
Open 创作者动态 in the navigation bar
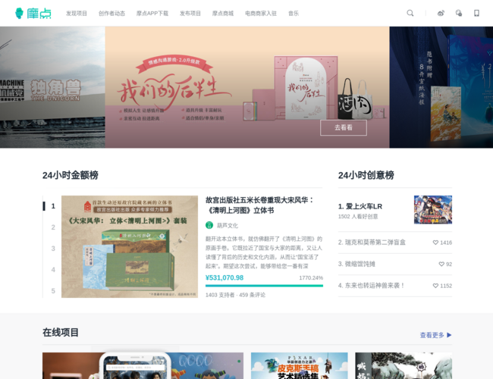(x=111, y=13)
